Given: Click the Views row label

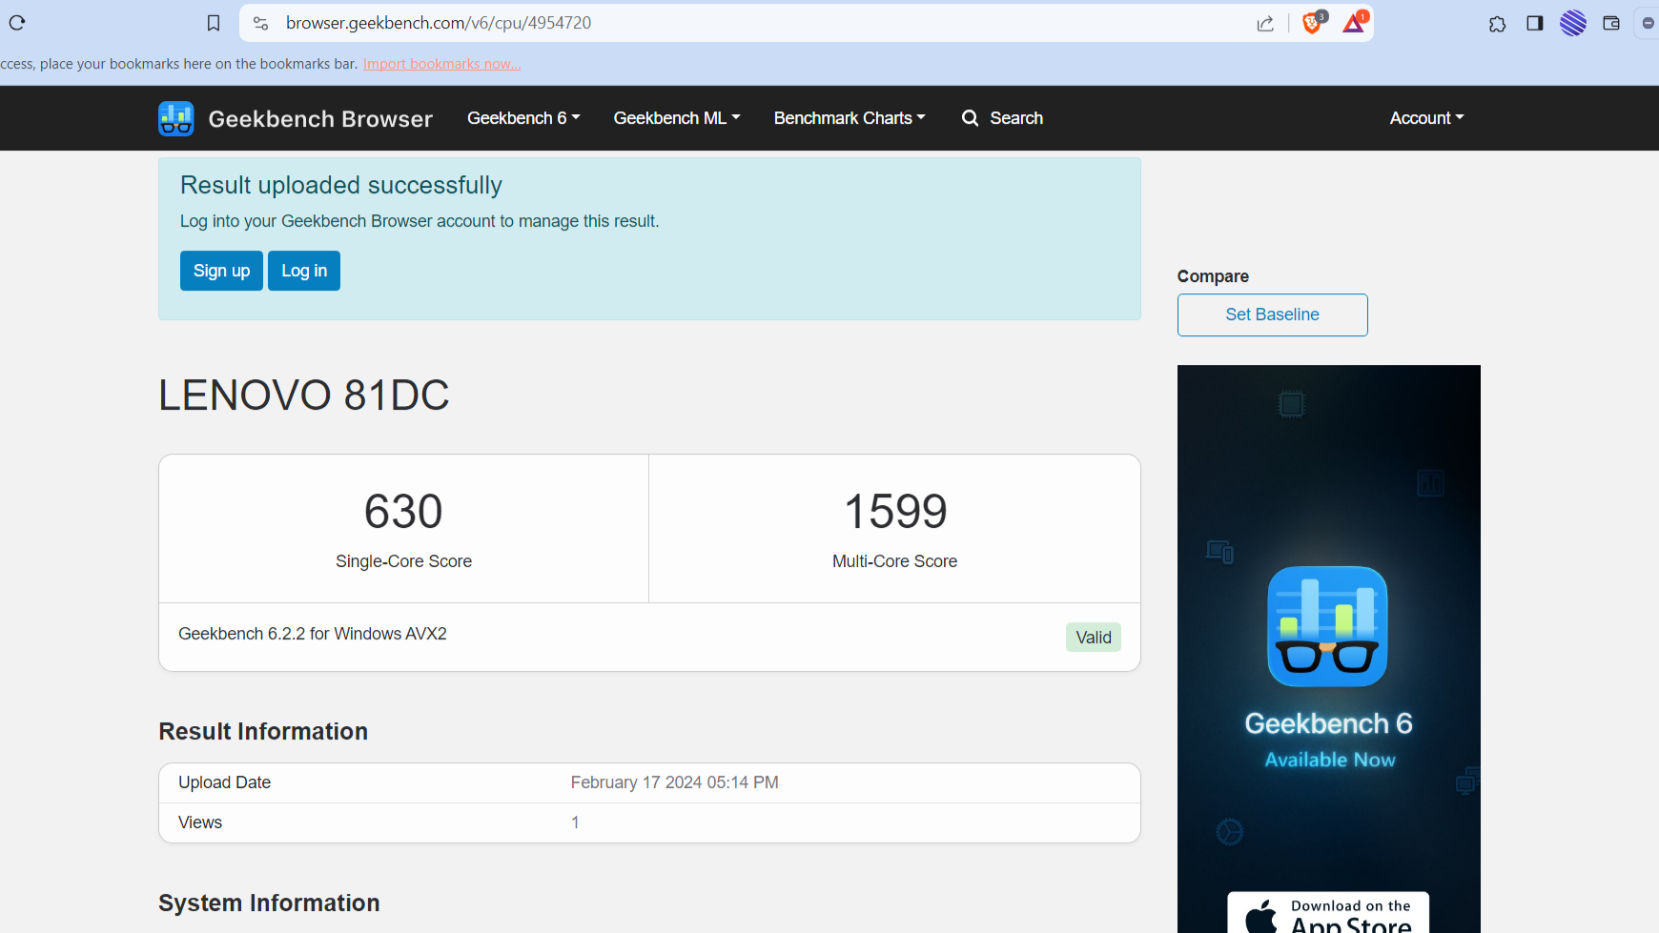Looking at the screenshot, I should [x=200, y=822].
